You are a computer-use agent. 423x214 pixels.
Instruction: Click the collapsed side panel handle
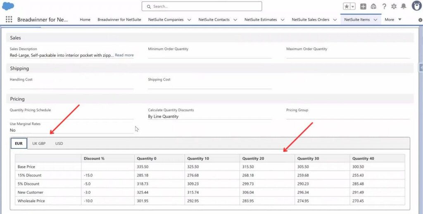coord(421,68)
